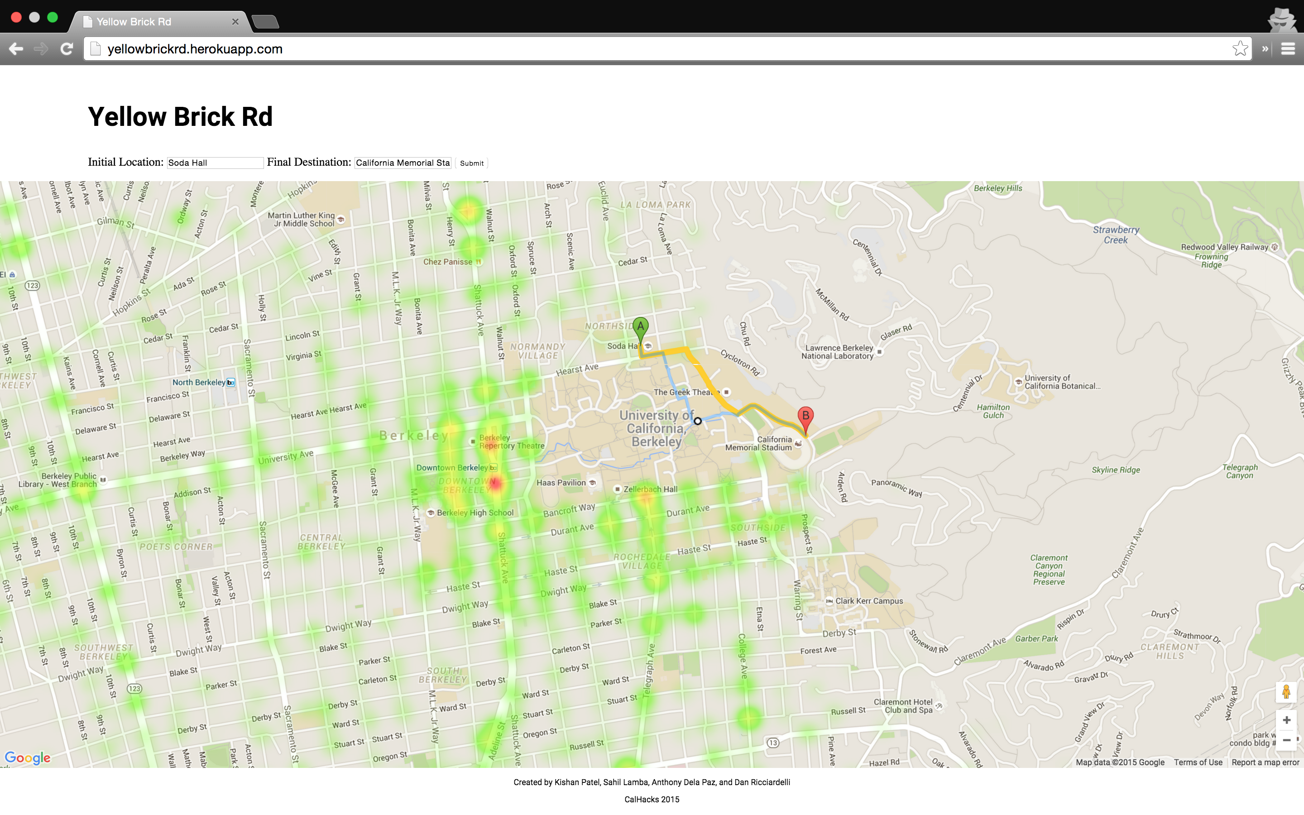Click the browser address bar URL
The height and width of the screenshot is (815, 1304).
point(195,49)
